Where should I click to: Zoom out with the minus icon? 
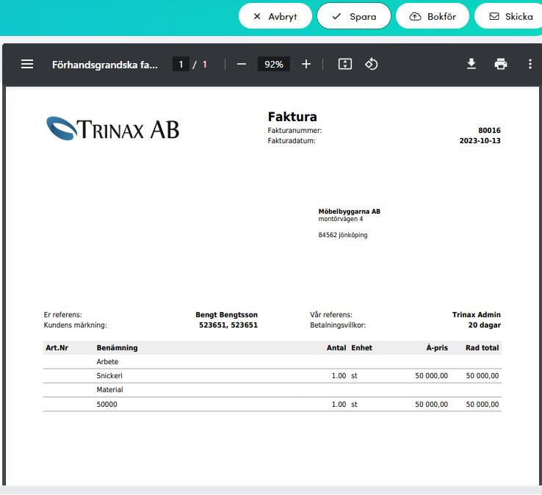(242, 65)
